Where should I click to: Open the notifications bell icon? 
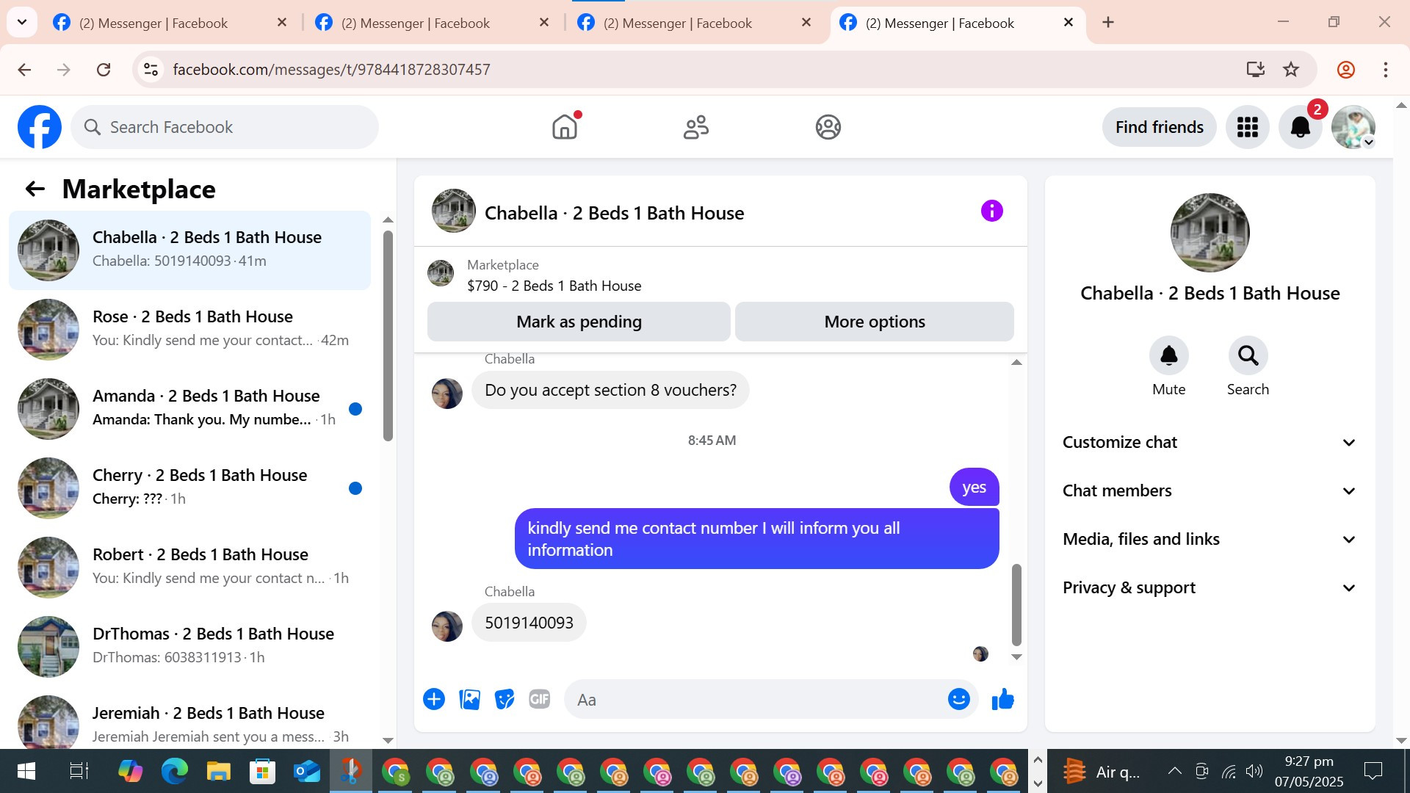[1300, 127]
